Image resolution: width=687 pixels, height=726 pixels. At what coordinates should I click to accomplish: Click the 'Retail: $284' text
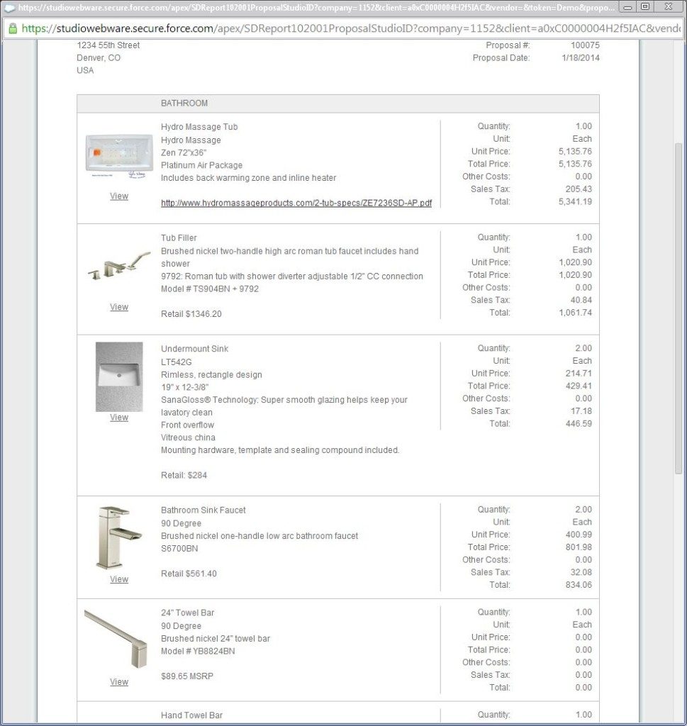(184, 476)
